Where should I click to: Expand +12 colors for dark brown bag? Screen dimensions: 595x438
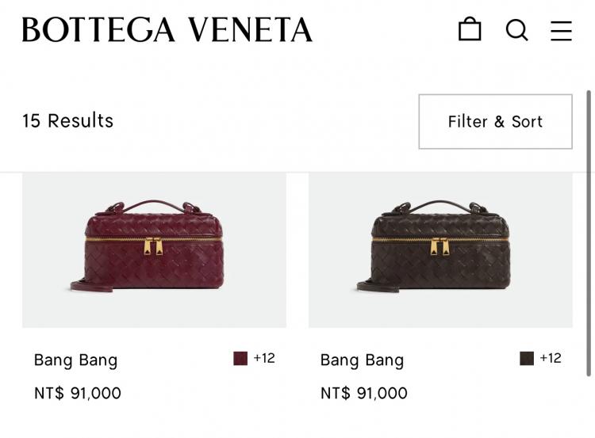[x=551, y=358]
